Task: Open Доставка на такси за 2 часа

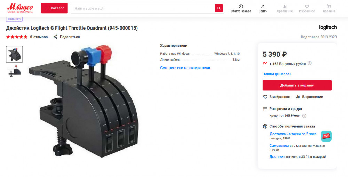Action: [293, 134]
